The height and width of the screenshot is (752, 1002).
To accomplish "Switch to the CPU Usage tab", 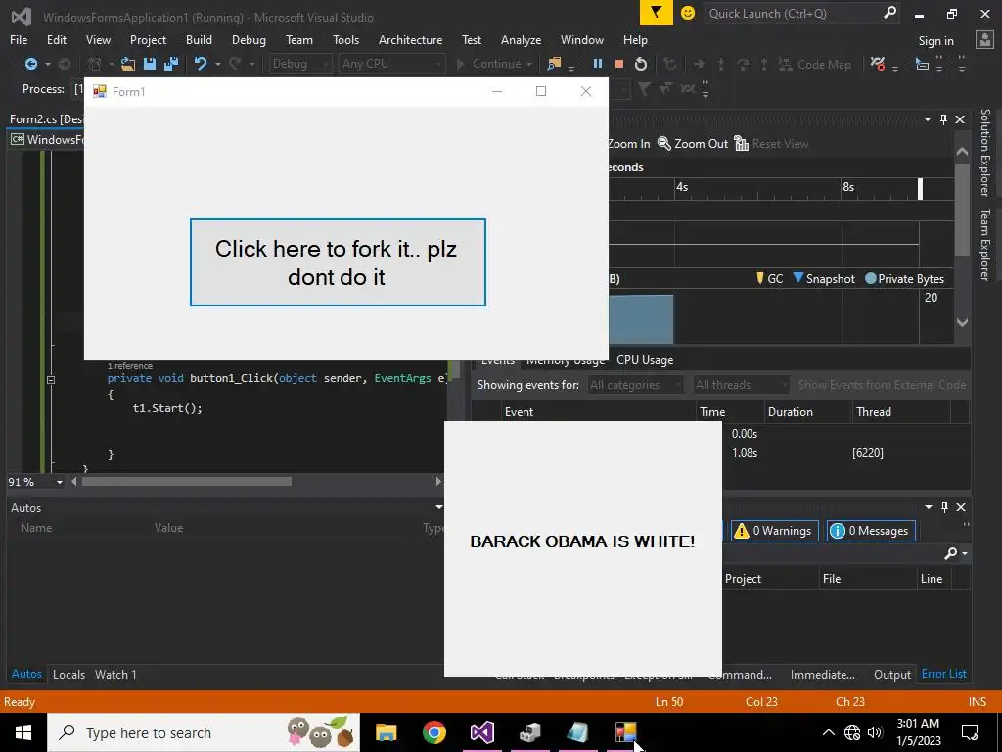I will (645, 360).
